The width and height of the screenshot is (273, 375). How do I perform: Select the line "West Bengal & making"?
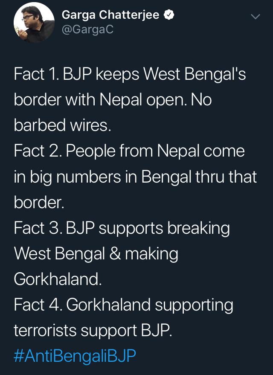point(96,254)
